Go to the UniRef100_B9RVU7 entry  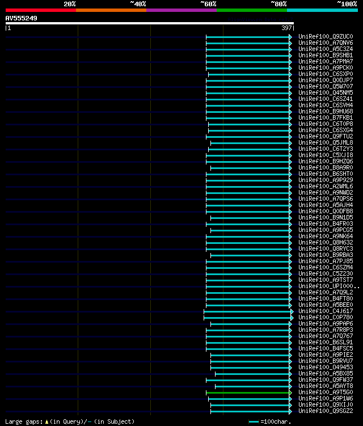(x=326, y=361)
